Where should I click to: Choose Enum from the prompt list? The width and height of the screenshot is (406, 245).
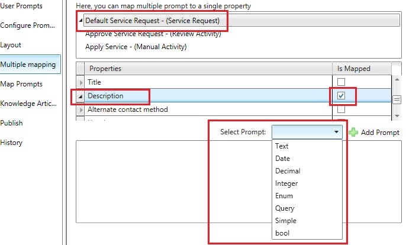coord(284,196)
